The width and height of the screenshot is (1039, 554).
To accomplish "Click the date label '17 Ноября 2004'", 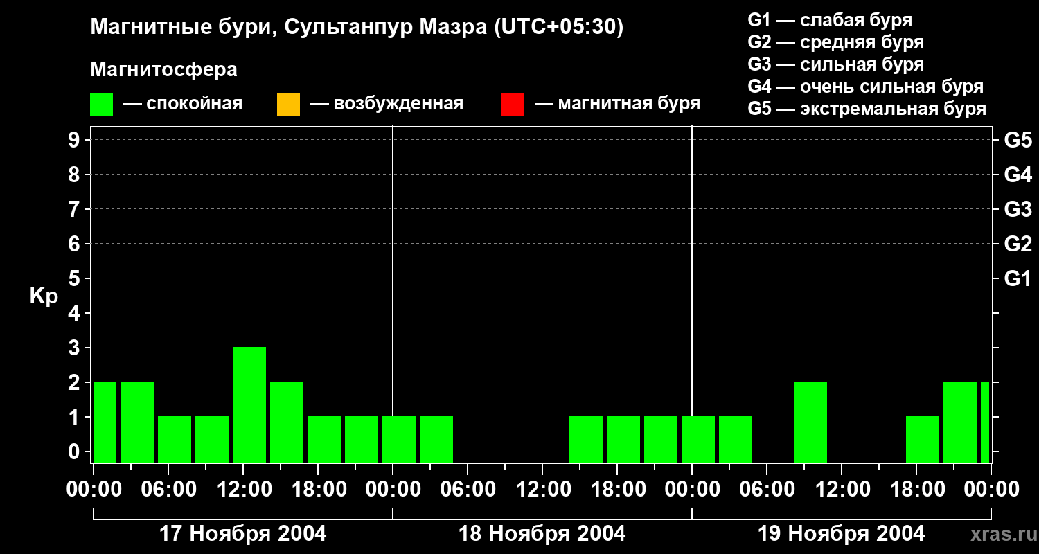I will (243, 533).
